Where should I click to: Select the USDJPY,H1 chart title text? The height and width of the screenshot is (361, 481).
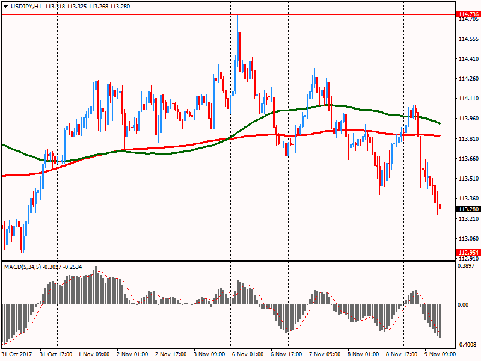point(26,7)
